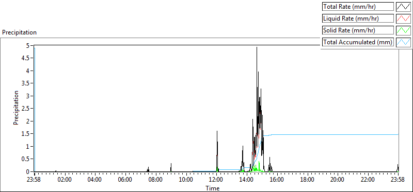Click the 23:58 start time axis label
Image resolution: width=413 pixels, height=192 pixels.
[x=35, y=180]
